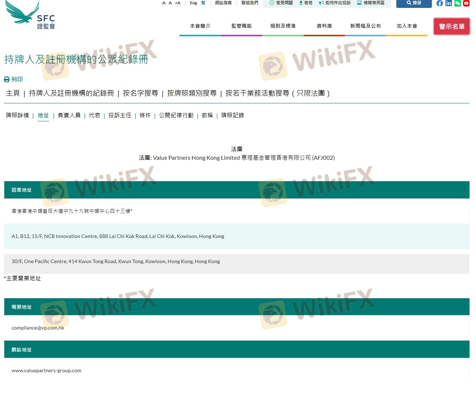Expand the 本會簡介 navigation menu

tap(200, 26)
